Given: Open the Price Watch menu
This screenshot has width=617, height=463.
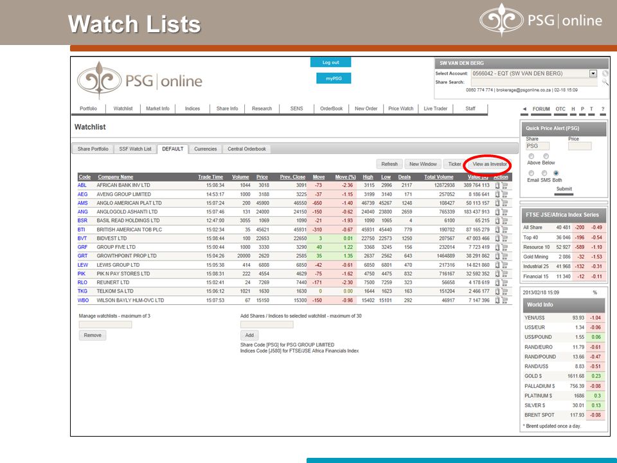Looking at the screenshot, I should 400,109.
